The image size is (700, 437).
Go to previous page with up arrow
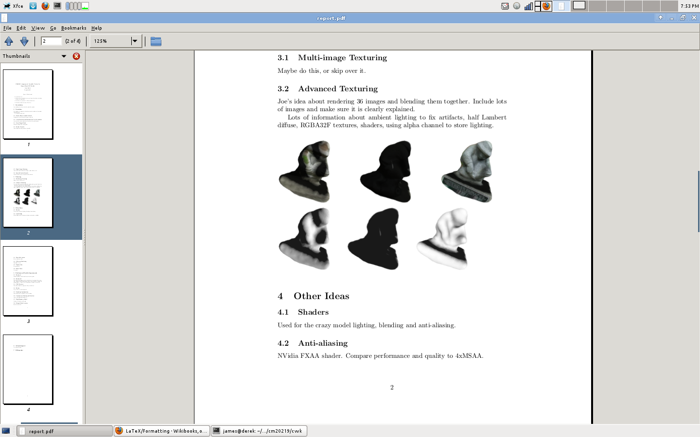click(x=9, y=41)
